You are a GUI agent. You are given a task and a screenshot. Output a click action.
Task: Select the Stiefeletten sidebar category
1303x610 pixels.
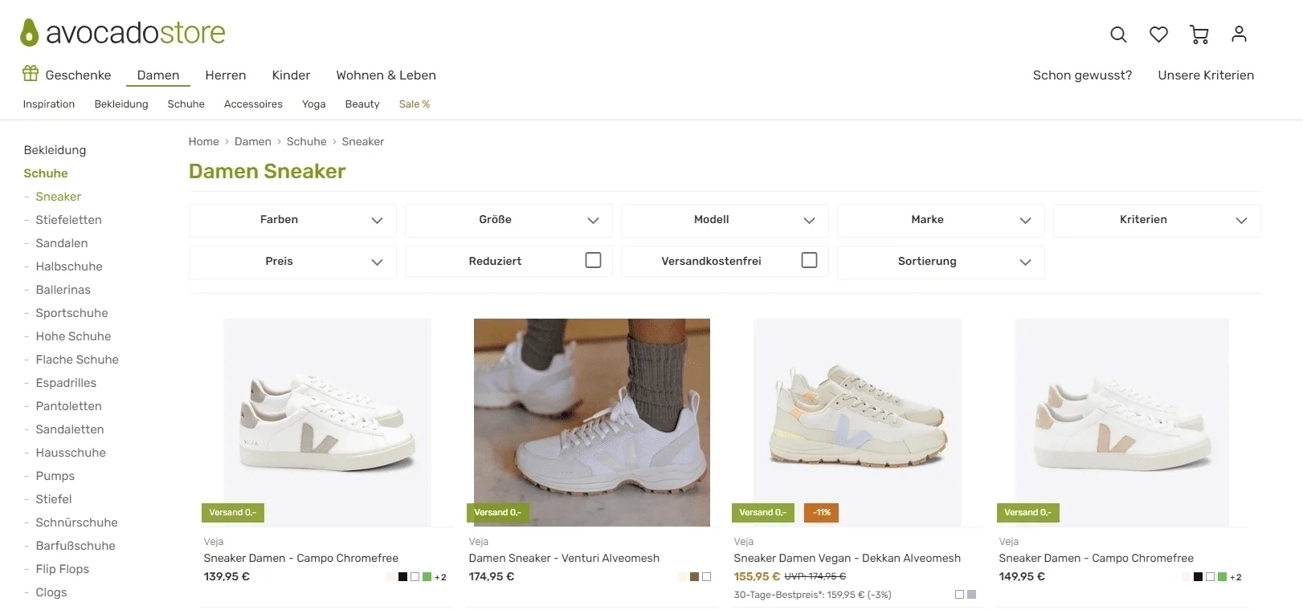click(68, 220)
